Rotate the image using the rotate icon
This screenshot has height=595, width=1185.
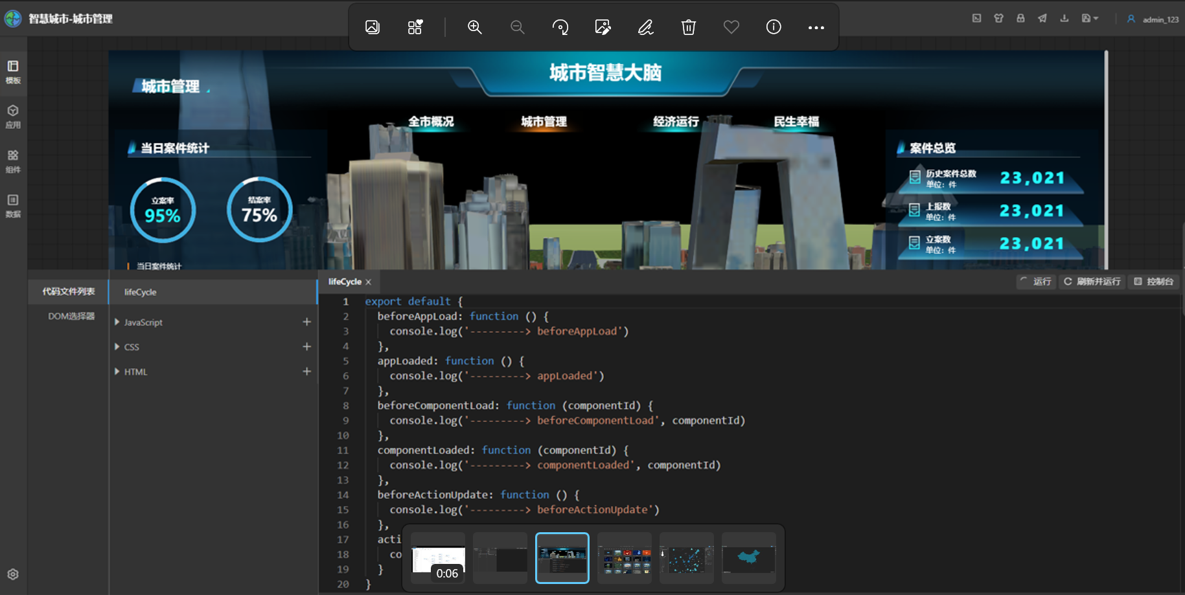(560, 27)
